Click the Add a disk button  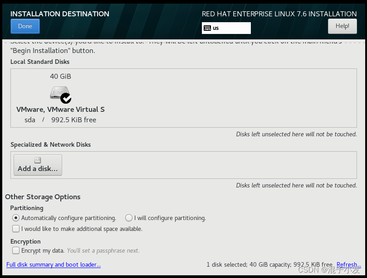pos(37,164)
